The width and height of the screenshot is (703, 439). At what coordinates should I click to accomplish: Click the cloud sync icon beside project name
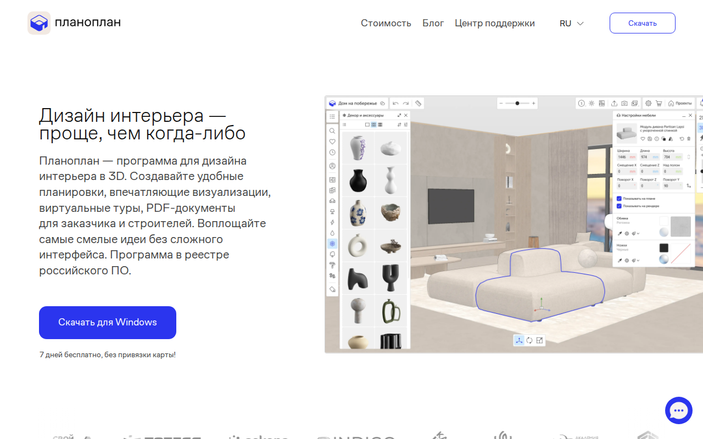[x=382, y=103]
